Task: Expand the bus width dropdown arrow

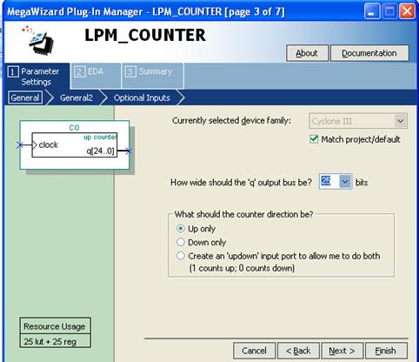Action: (x=345, y=182)
